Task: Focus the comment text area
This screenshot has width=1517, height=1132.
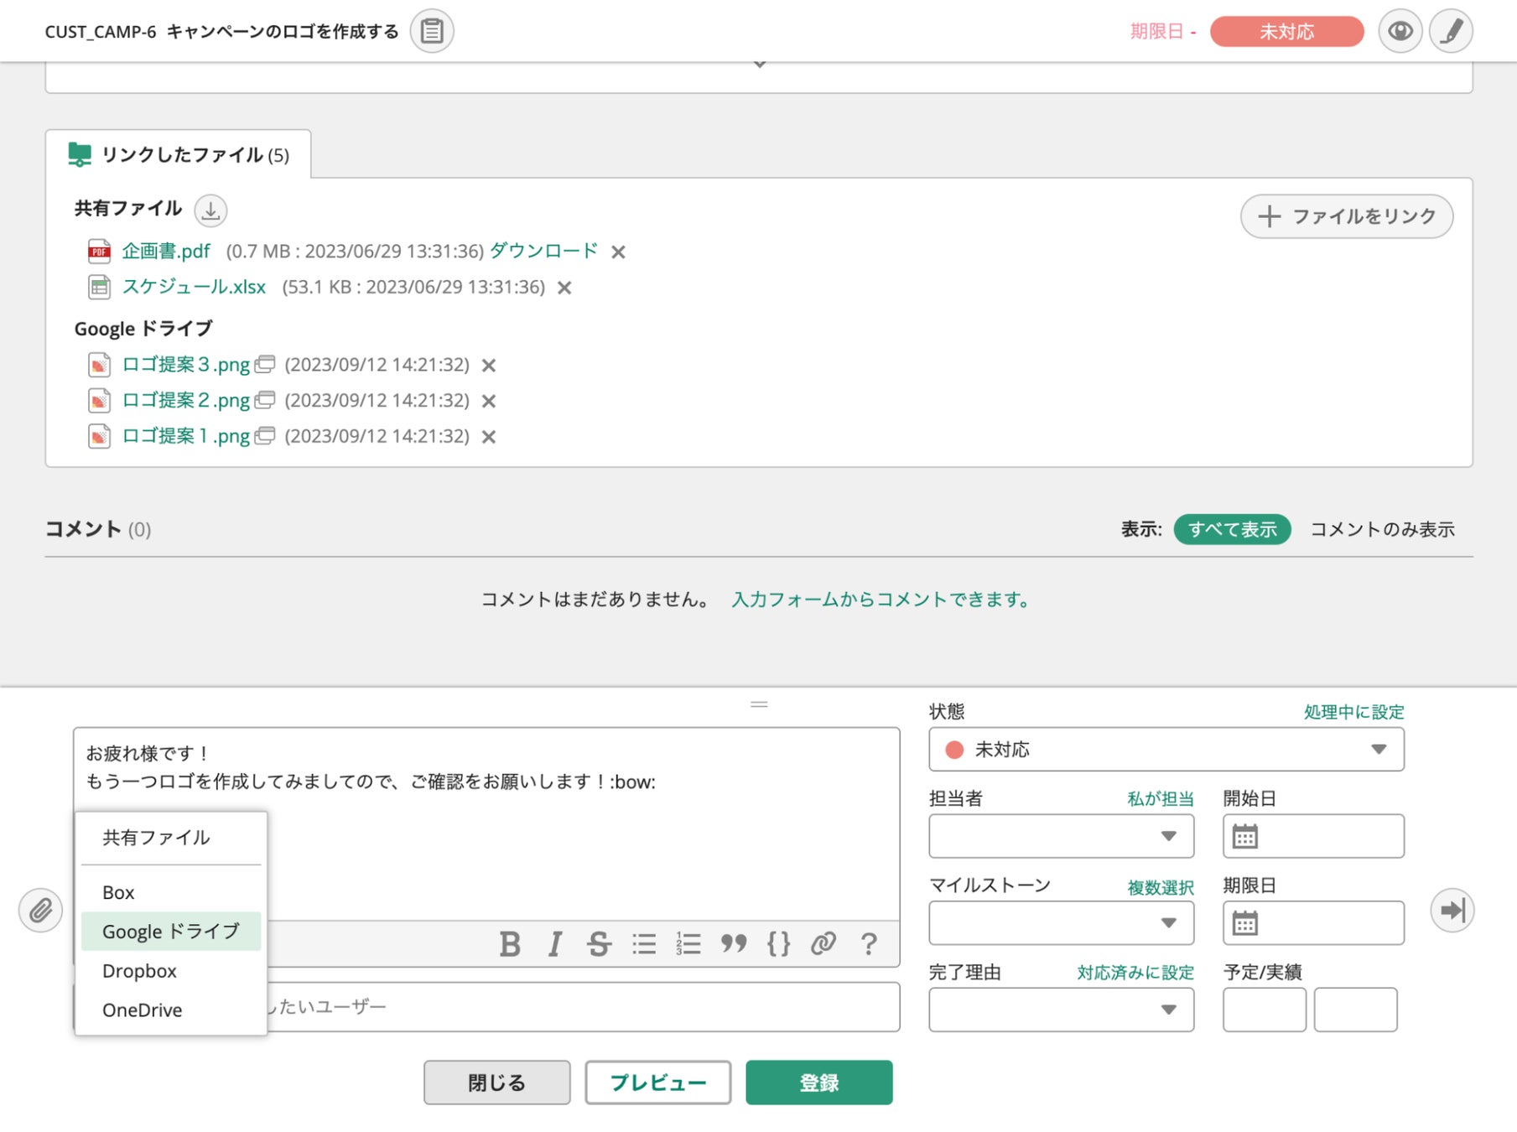Action: pyautogui.click(x=486, y=823)
